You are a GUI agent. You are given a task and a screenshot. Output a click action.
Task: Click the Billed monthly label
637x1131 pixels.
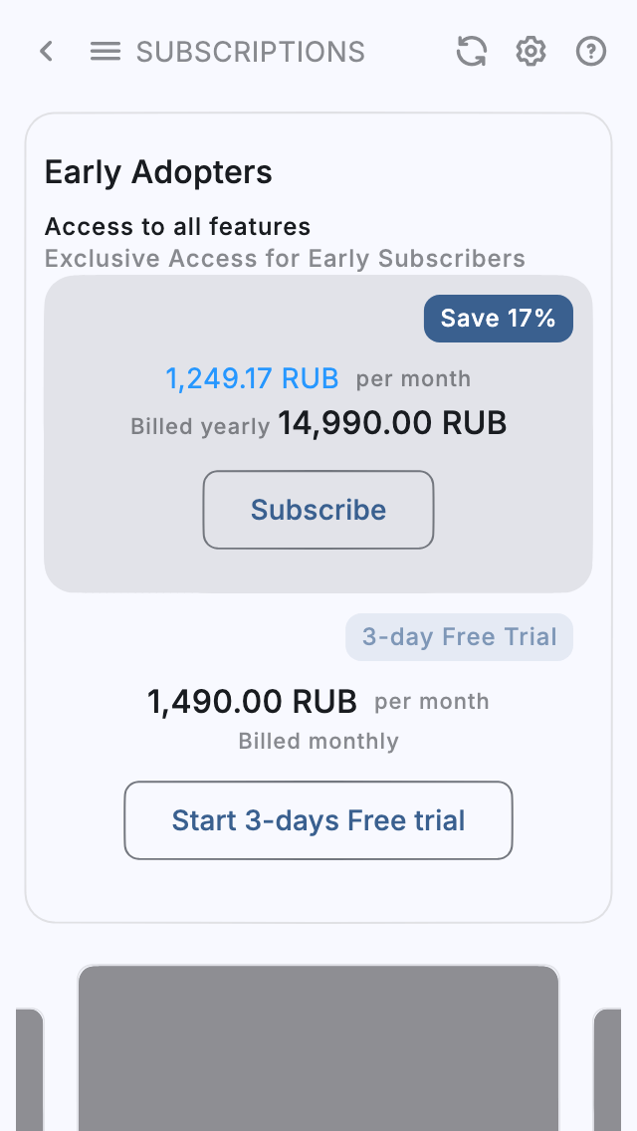(318, 742)
